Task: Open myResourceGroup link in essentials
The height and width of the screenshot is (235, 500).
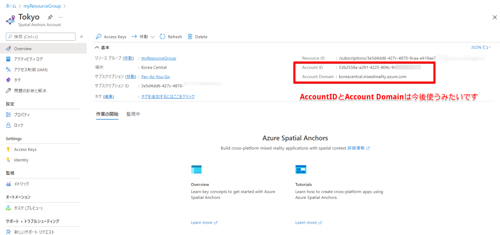Action: [x=159, y=58]
